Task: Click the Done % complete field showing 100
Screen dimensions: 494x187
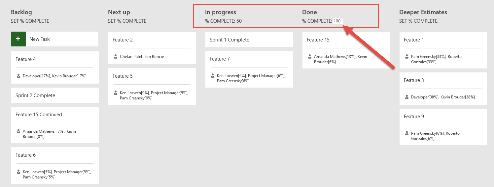Action: (337, 21)
